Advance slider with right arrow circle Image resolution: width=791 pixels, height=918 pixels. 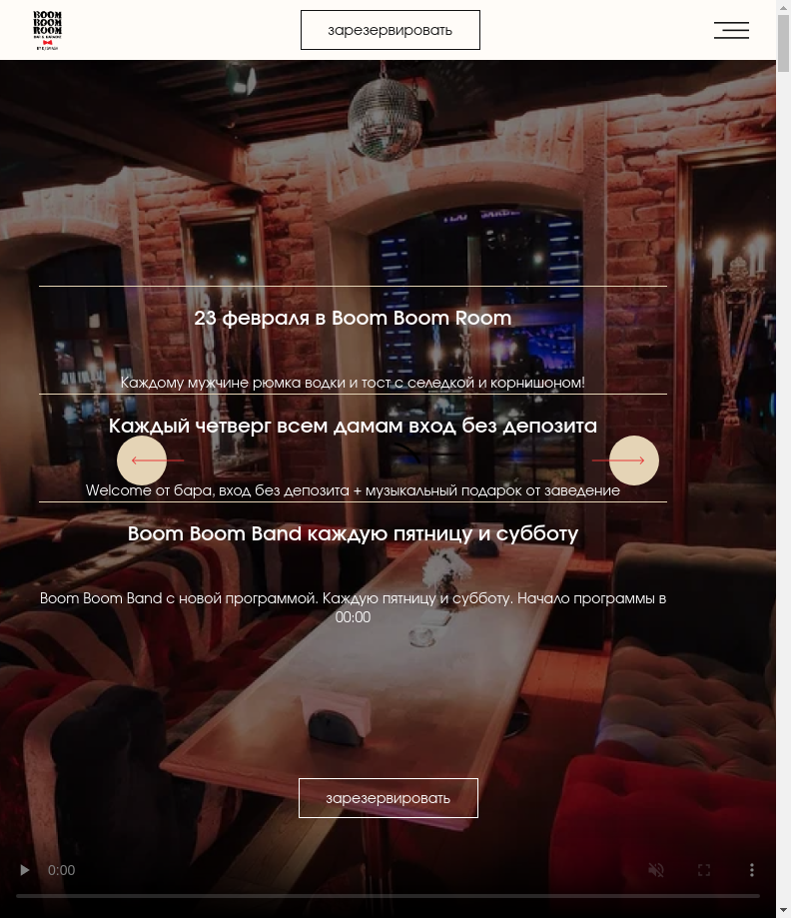coord(634,460)
